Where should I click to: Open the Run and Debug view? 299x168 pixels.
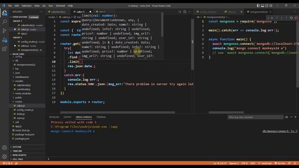(4, 40)
